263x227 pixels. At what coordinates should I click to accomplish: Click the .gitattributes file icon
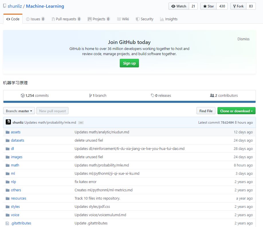[7, 223]
